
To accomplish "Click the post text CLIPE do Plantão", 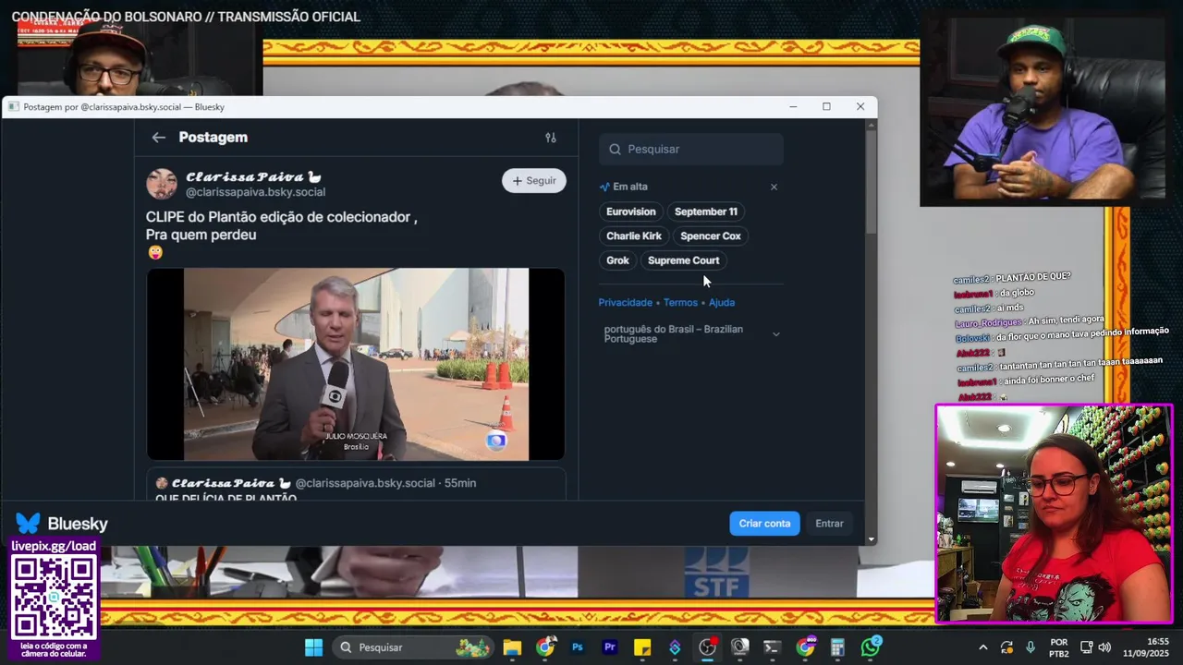I will (x=281, y=225).
